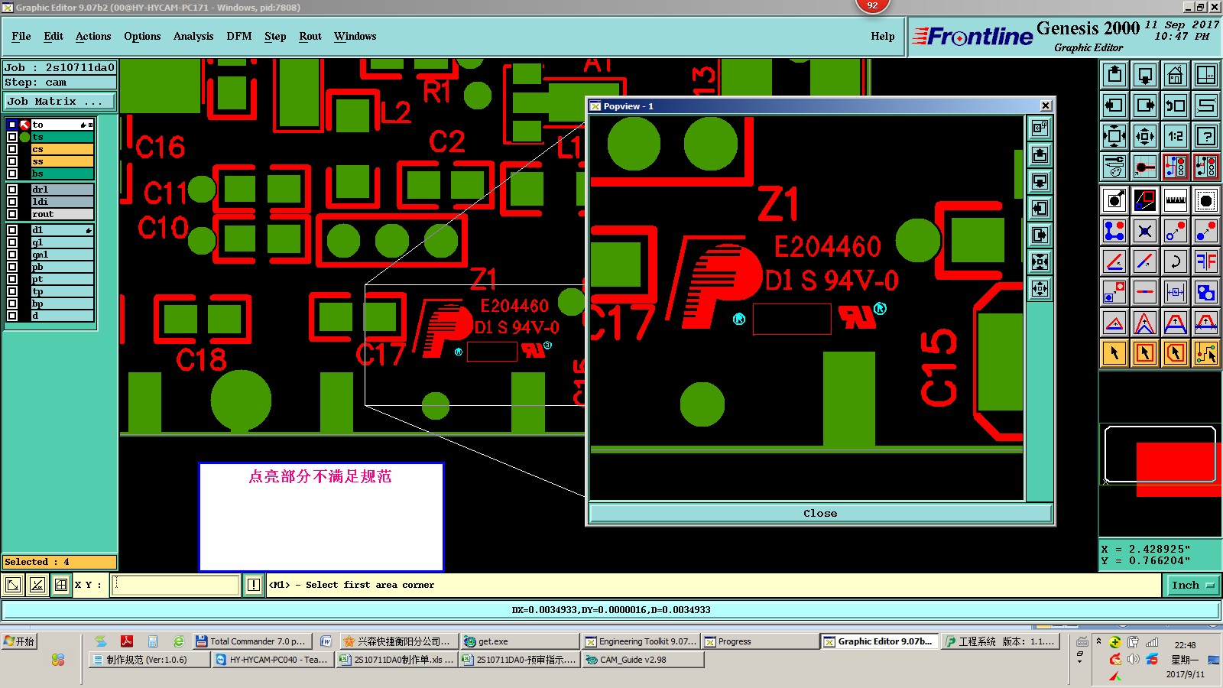
Task: Click the Popview zoom out icon
Action: (x=1040, y=289)
